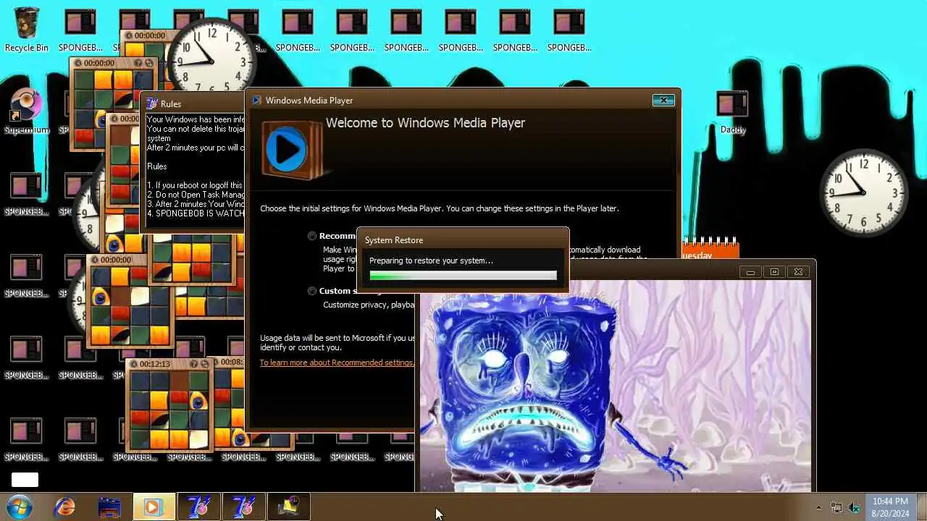The width and height of the screenshot is (927, 521).
Task: Click the Windows Media Player logo in the welcome dialog
Action: (291, 150)
